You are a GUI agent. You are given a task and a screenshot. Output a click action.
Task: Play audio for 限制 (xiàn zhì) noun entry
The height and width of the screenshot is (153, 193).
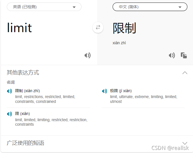[x=9, y=91]
